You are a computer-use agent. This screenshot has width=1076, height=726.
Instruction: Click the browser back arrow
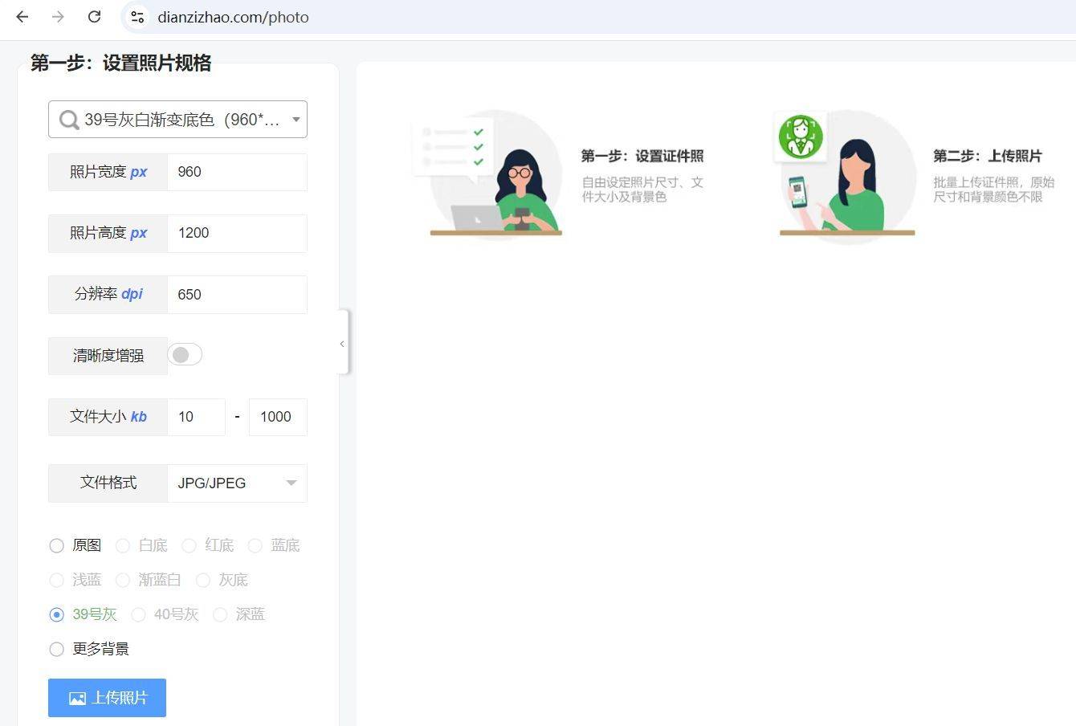click(22, 17)
